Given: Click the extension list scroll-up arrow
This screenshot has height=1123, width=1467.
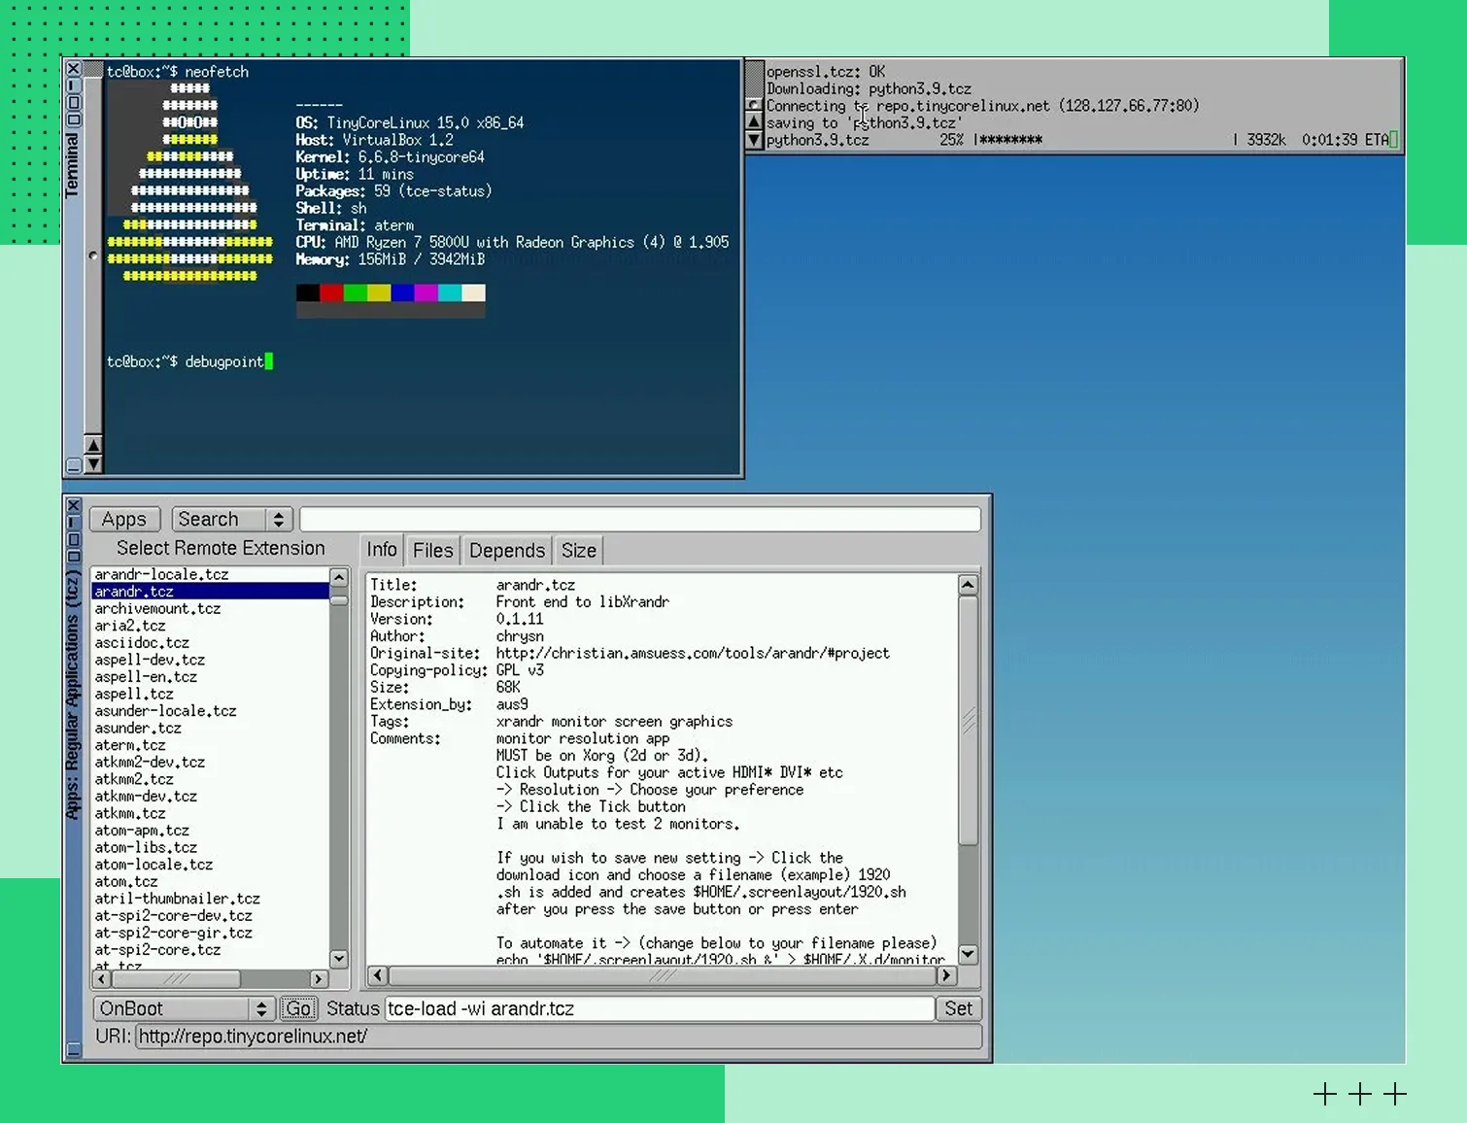Looking at the screenshot, I should click(339, 578).
